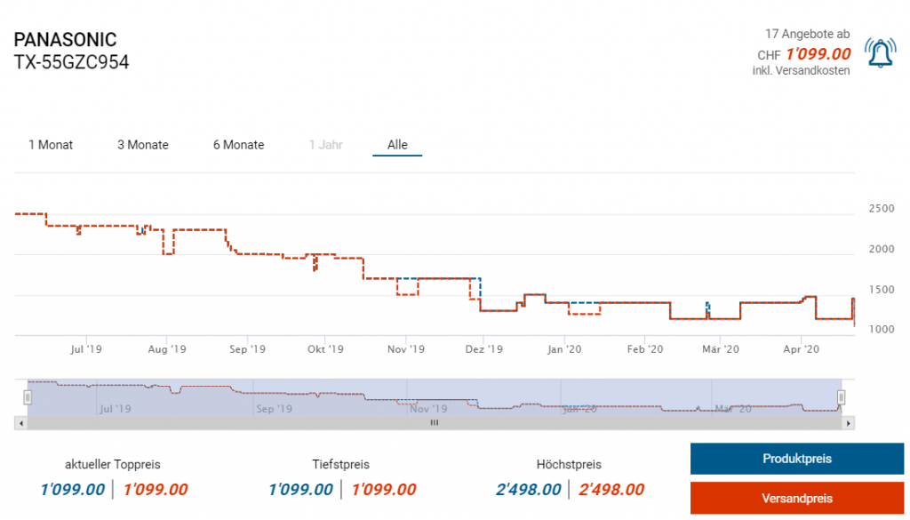Toggle the Produktpreis series button
Screen dimensions: 910x520
tap(797, 459)
